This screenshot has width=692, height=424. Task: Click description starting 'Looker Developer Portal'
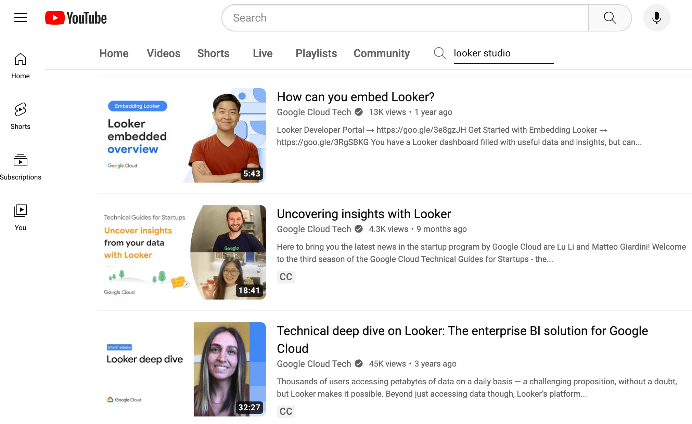coord(459,136)
